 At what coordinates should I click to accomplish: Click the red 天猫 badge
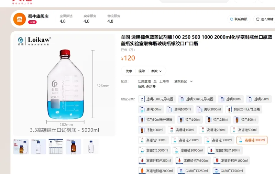pyautogui.click(x=32, y=22)
